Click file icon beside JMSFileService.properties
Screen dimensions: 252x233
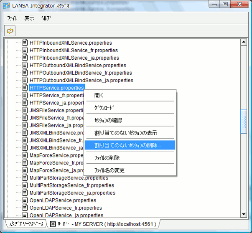(x=25, y=110)
